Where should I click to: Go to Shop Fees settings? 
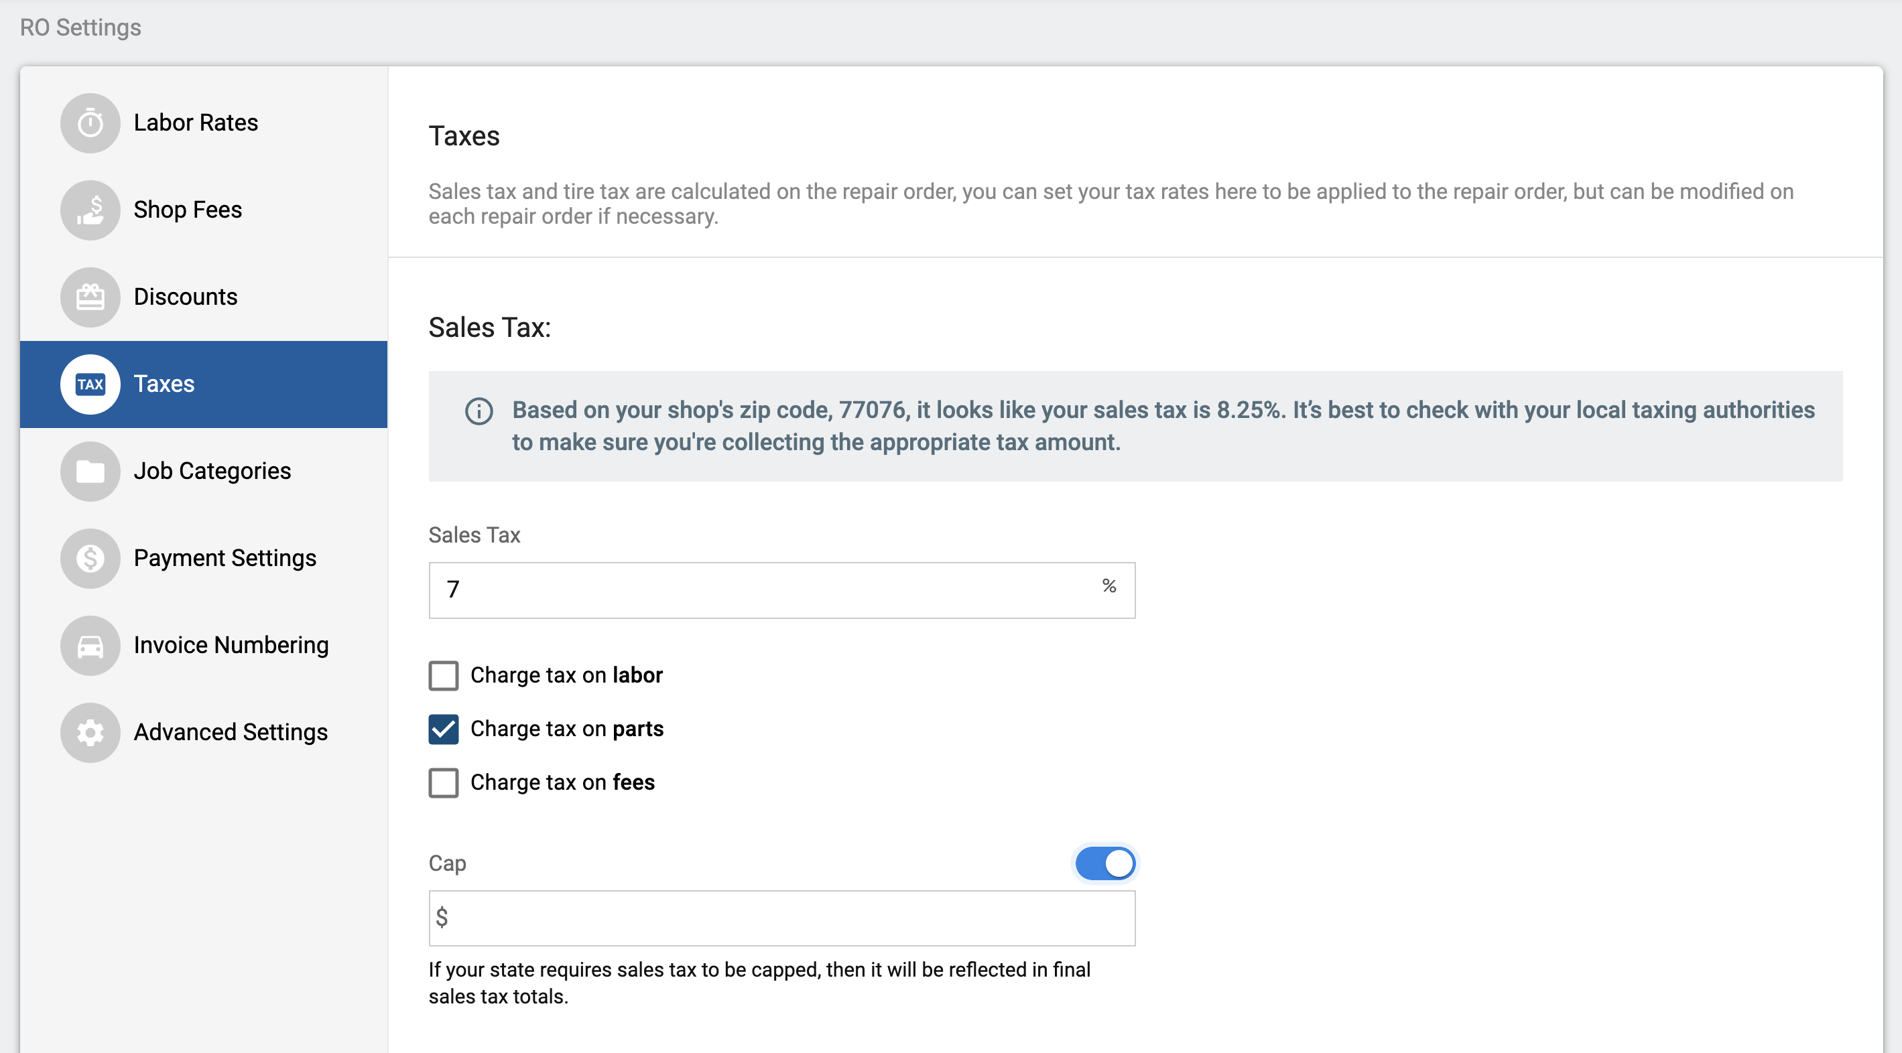pos(204,210)
